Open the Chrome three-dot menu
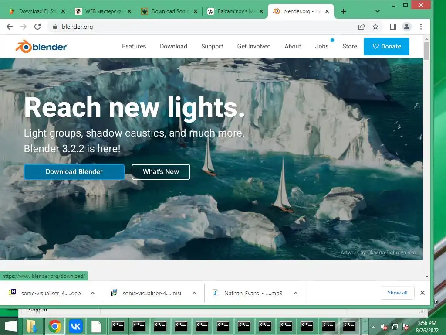 [x=421, y=27]
